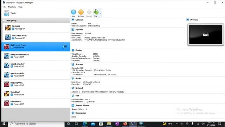Click the Audio speaker section icon
225x127 pixels.
[x=73, y=78]
